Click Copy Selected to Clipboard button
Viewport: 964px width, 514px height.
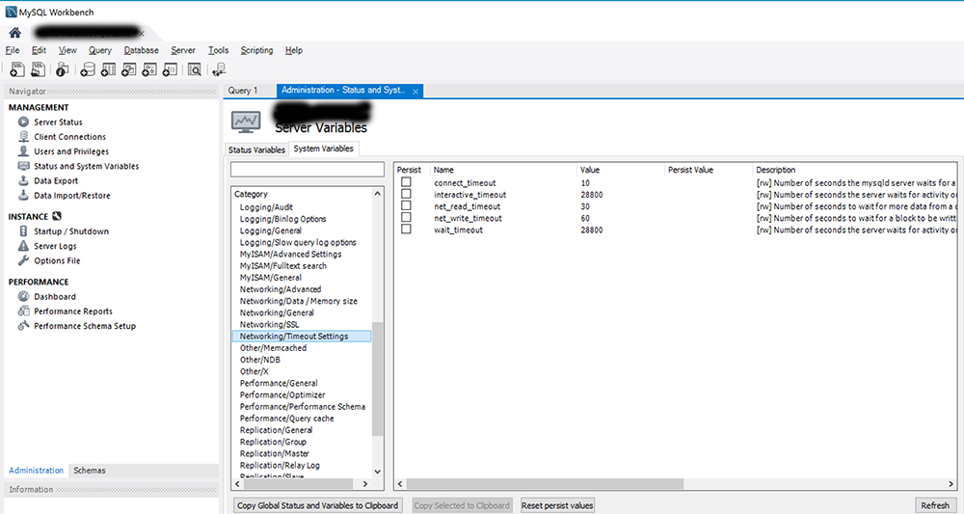tap(462, 505)
